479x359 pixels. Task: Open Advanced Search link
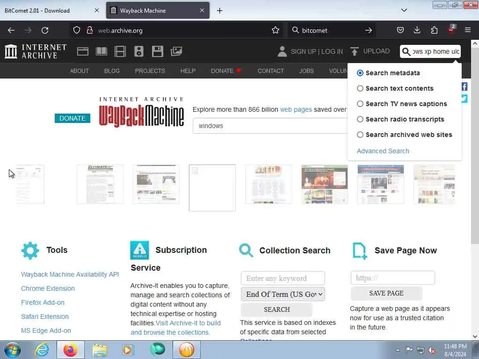pos(383,151)
